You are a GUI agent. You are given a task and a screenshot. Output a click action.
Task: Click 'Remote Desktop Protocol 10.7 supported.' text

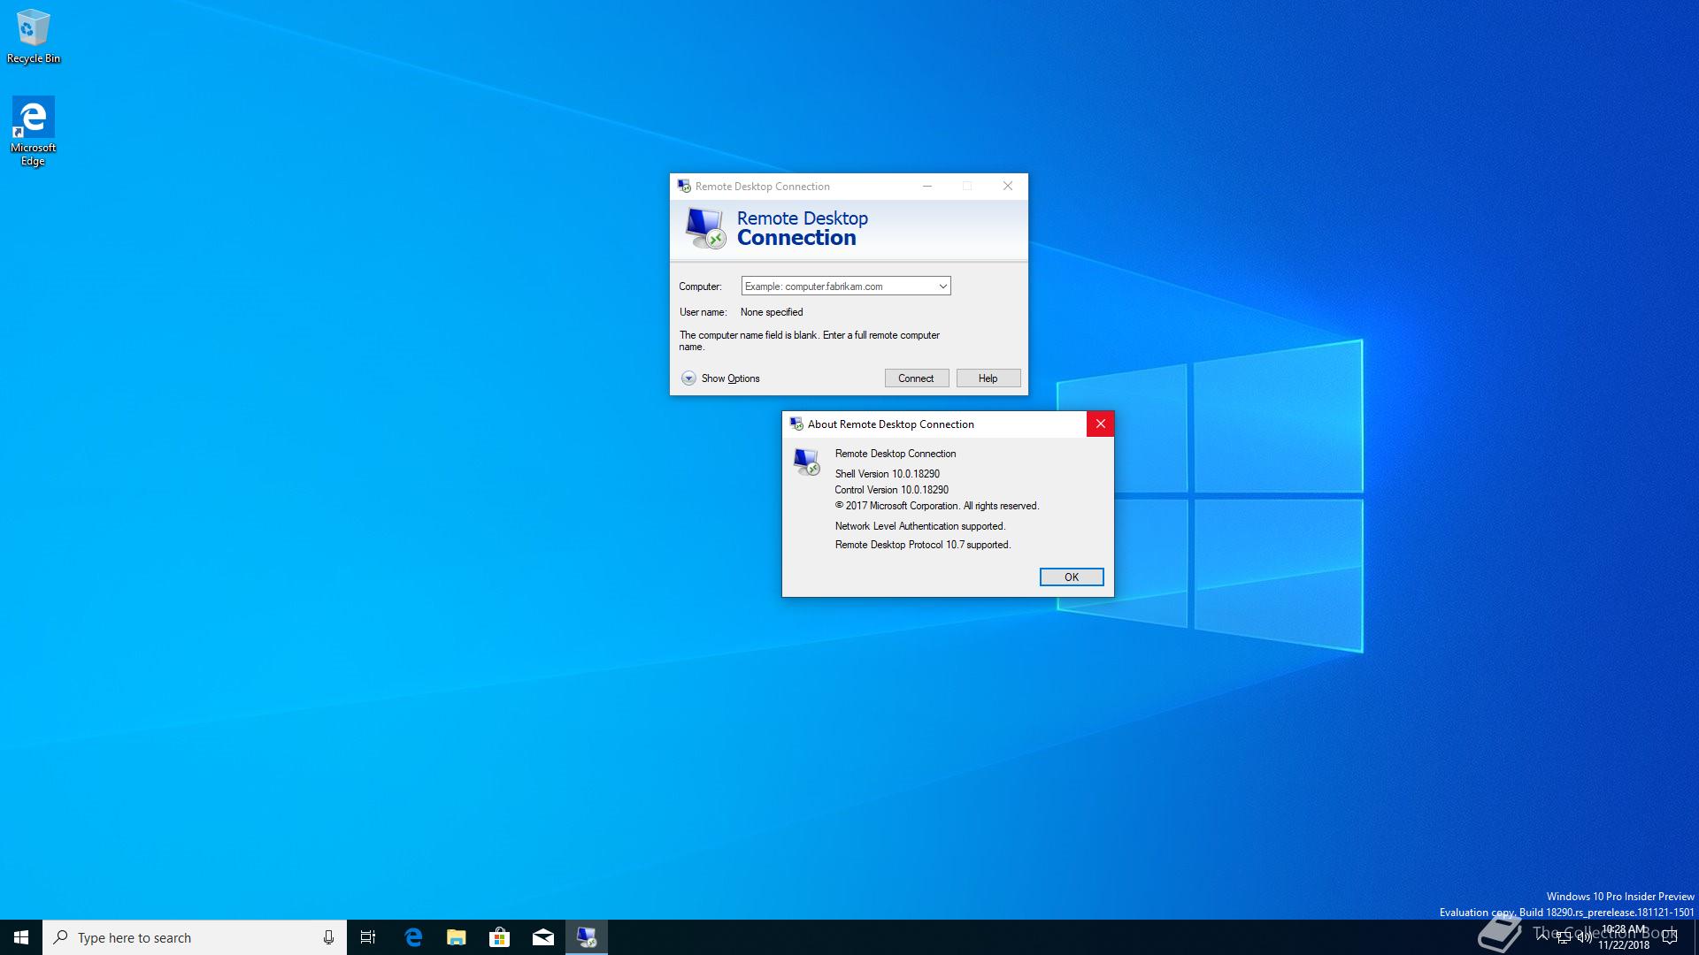[923, 545]
